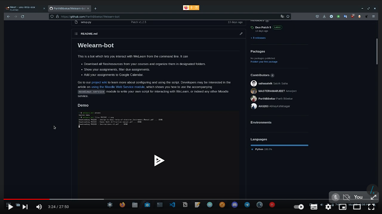
Task: Open the Firefox hamburger menu
Action: pos(373,16)
